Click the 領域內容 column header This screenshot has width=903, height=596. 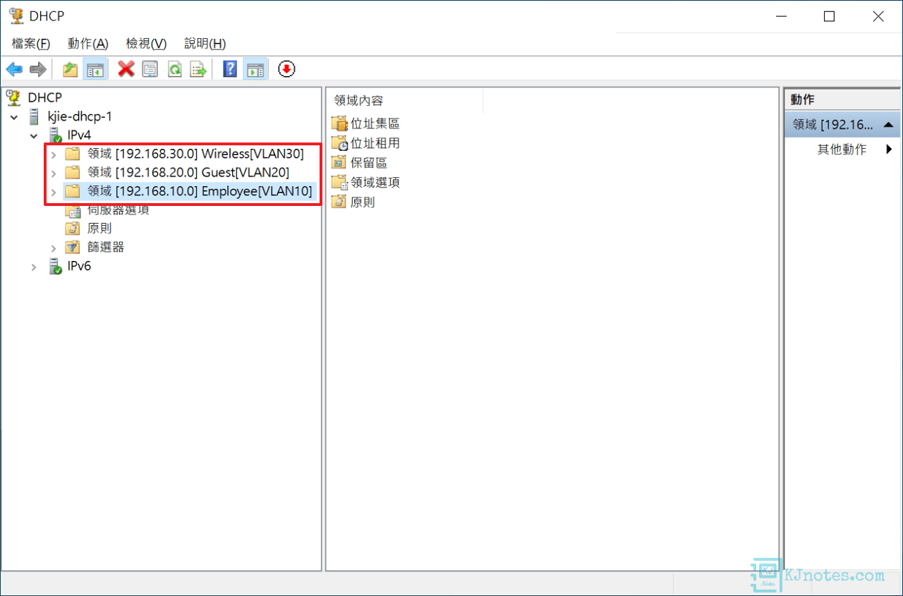pos(405,101)
